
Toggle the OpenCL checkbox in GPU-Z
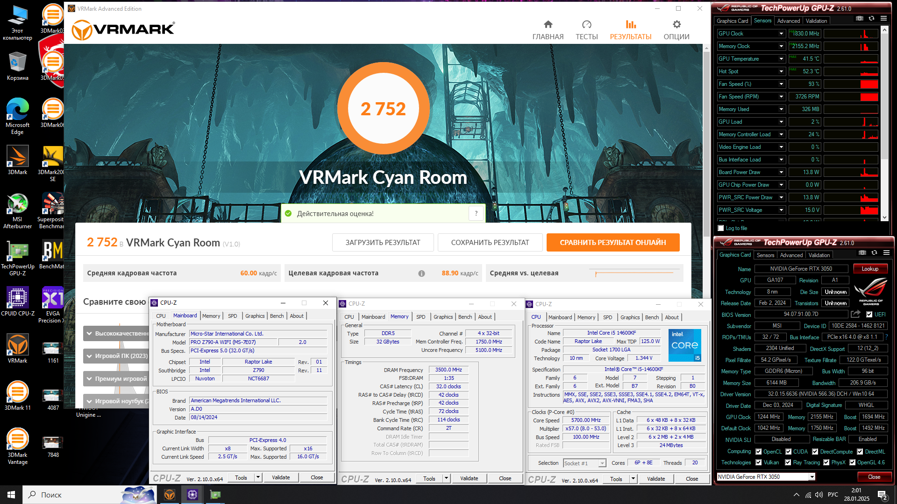(759, 452)
